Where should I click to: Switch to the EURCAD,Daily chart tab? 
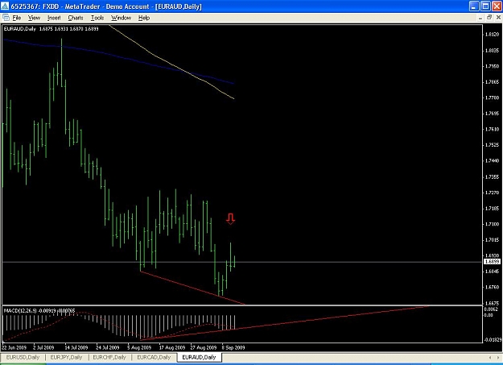pos(154,357)
